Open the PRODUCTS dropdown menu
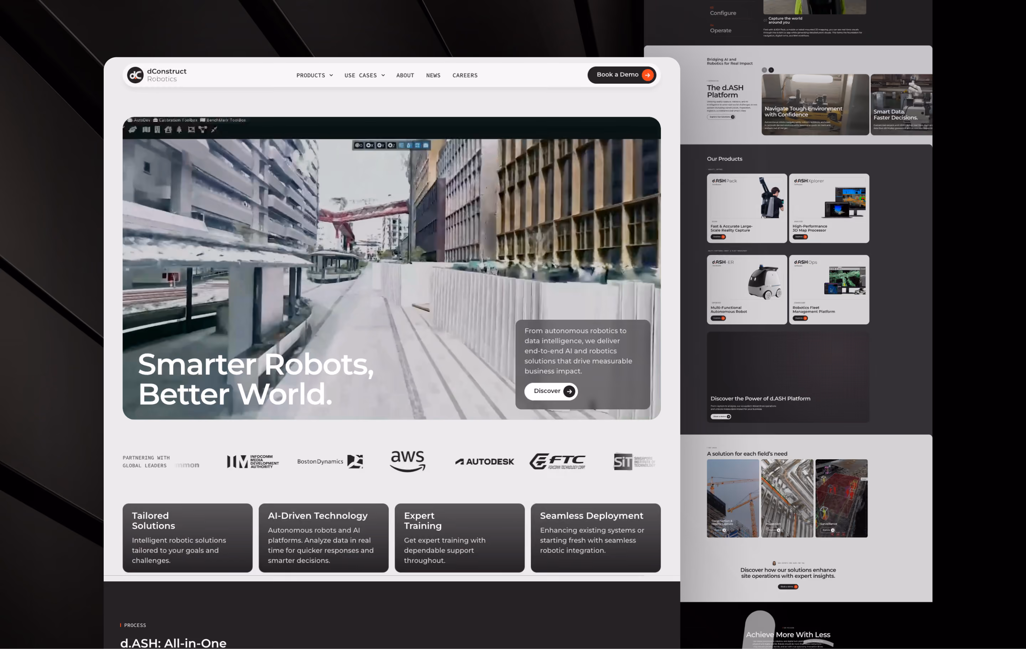Viewport: 1026px width, 649px height. pyautogui.click(x=315, y=75)
